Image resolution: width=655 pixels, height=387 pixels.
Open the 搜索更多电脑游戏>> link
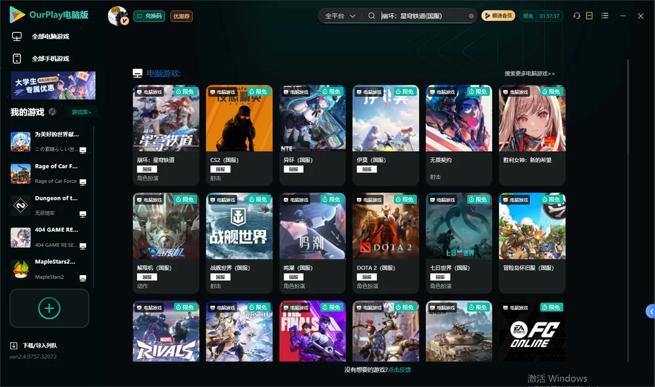(x=530, y=73)
